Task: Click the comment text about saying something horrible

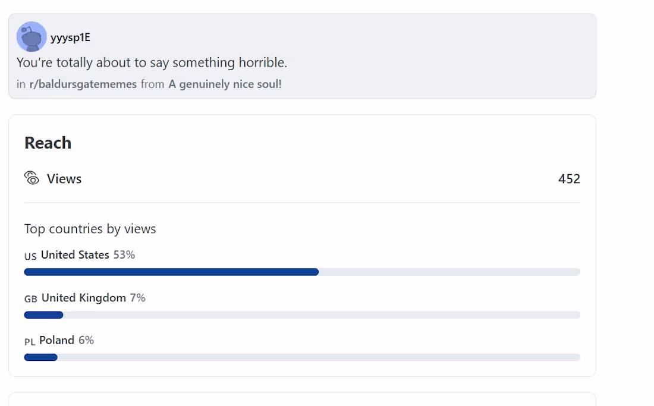Action: click(x=152, y=62)
